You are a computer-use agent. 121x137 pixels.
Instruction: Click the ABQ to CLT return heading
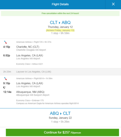(60, 113)
